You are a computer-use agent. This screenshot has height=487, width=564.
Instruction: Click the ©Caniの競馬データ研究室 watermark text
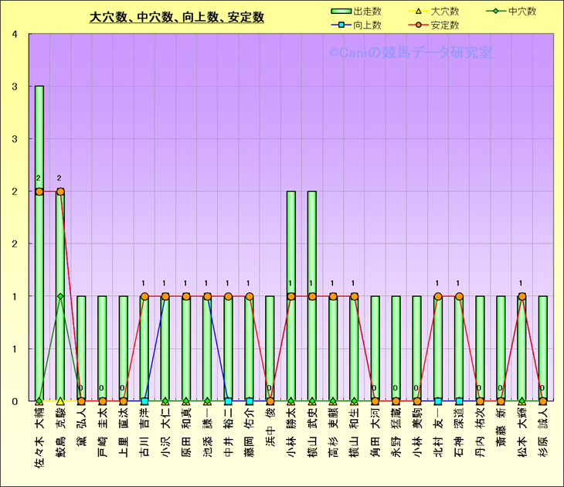click(409, 53)
